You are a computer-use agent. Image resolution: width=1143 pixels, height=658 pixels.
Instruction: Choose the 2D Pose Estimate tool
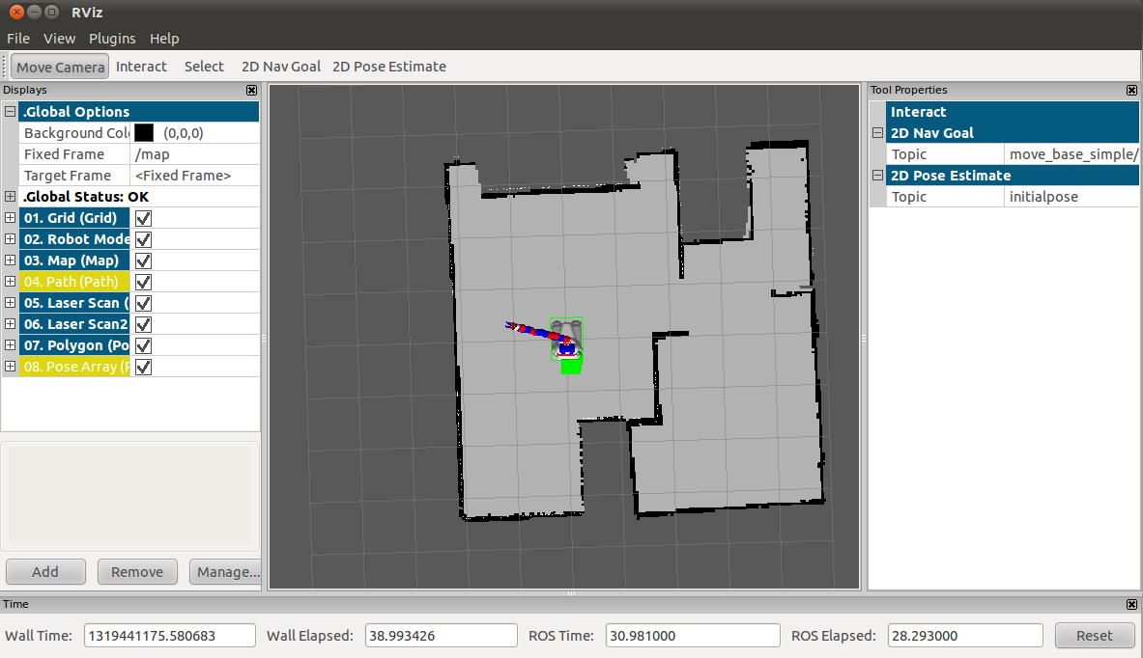(388, 67)
